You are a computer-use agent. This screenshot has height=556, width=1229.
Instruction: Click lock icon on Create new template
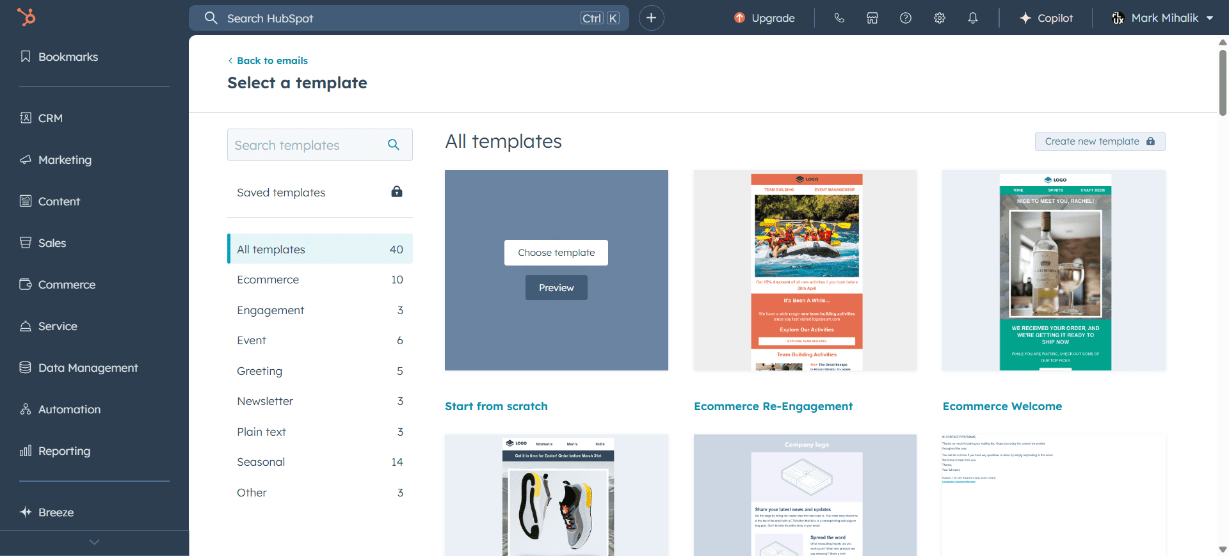tap(1150, 141)
